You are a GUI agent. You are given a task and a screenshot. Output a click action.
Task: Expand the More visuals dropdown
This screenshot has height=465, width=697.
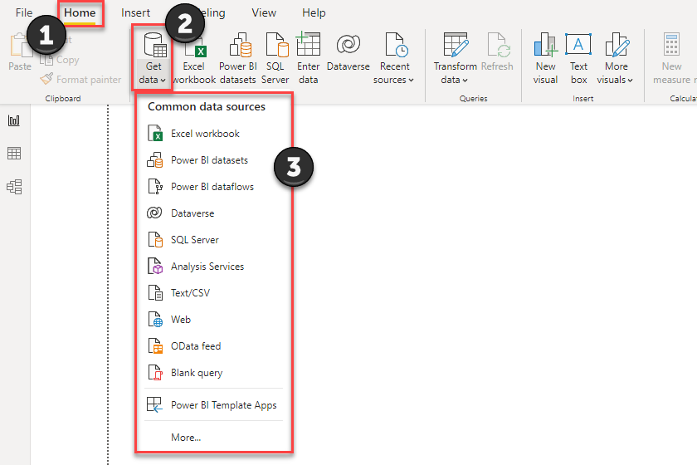(x=616, y=58)
